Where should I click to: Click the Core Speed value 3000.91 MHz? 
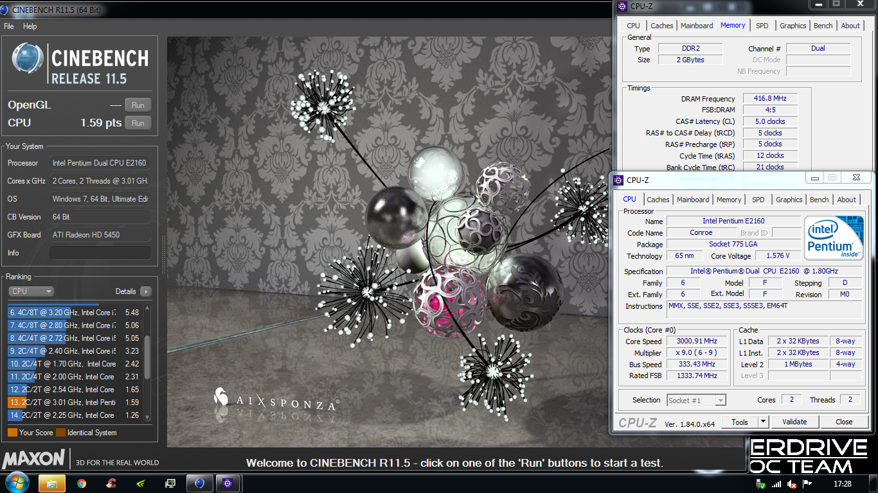697,342
